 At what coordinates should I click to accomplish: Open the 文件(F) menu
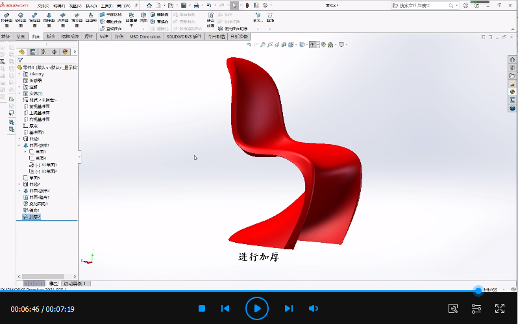pyautogui.click(x=43, y=6)
